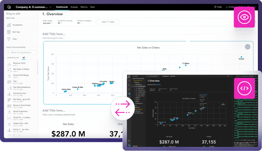Screen dimensions: 262x151
Task: Close the dashboard 1__overview tab in VS Code
Action: pyautogui.click(x=176, y=76)
